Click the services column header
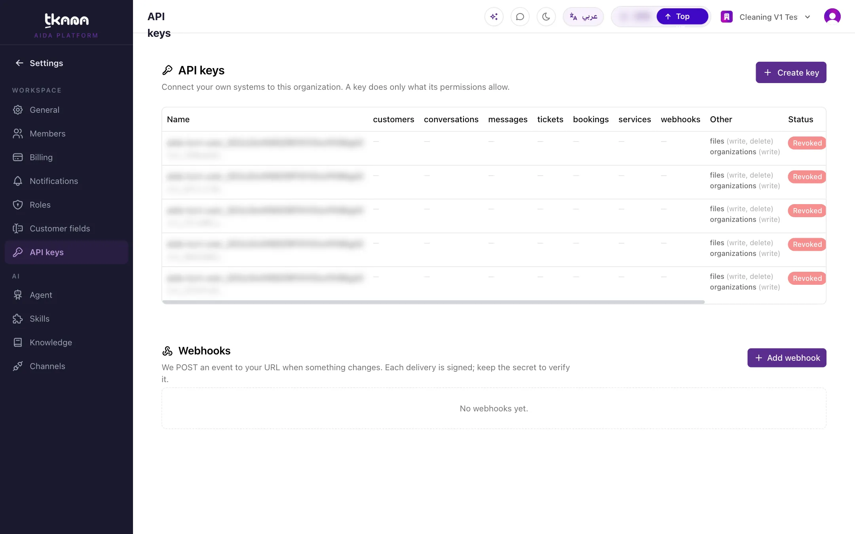The width and height of the screenshot is (855, 534). pos(635,119)
